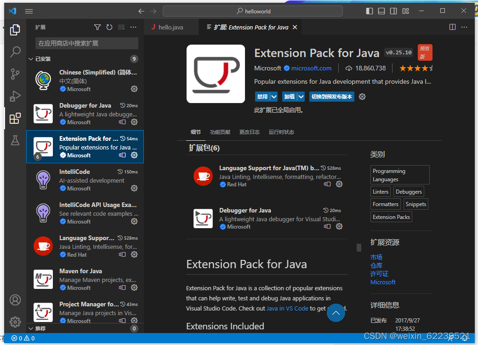Select Project Manager for Java extension
Viewport: 478px width, 345px height.
click(x=85, y=312)
